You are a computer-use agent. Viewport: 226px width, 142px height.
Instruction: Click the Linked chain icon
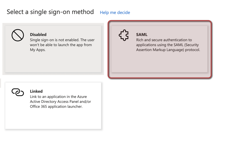pos(18,92)
